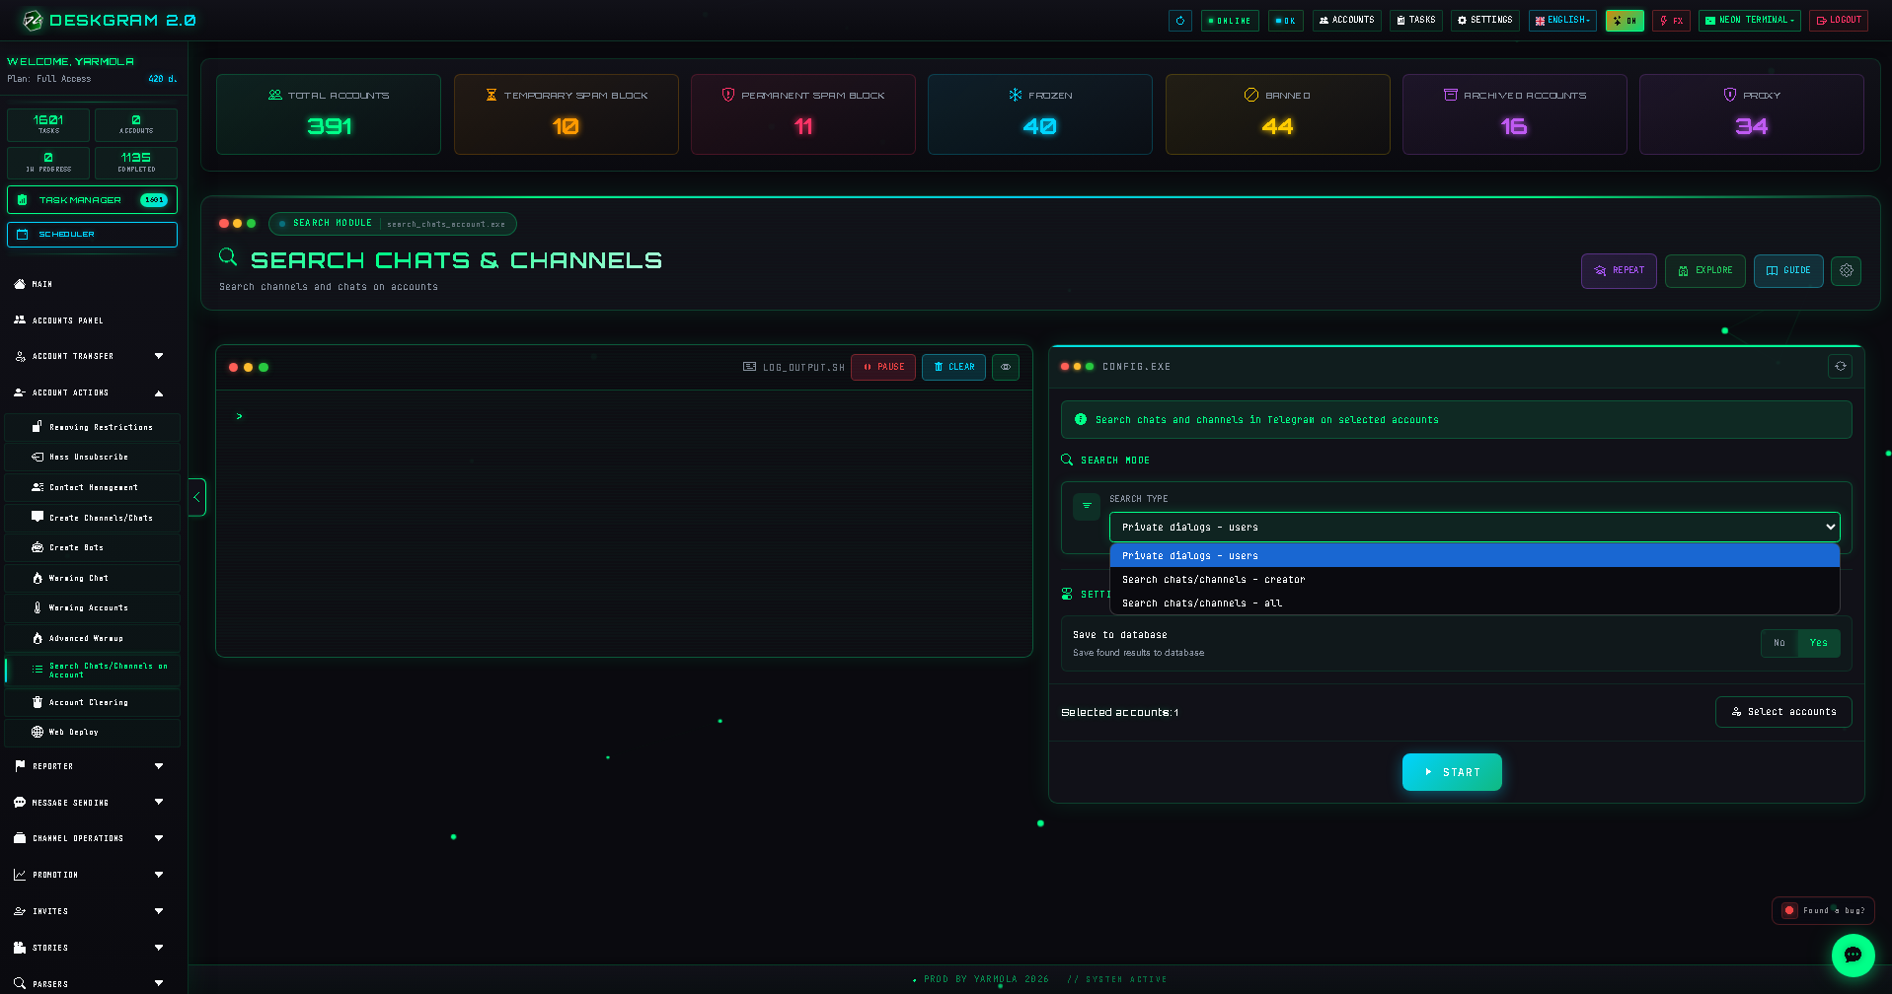Open the Scheduler
This screenshot has width=1892, height=994.
pos(92,235)
